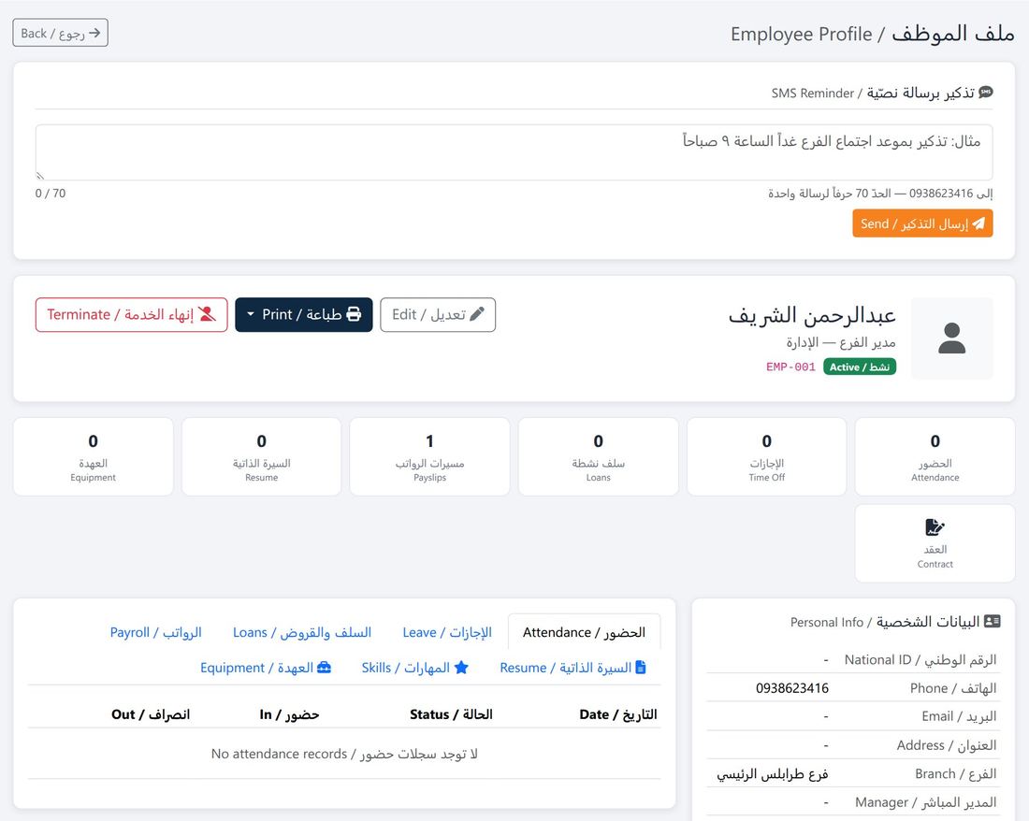Open the Payslips / مسيرات الرواتب stat card
This screenshot has height=821, width=1029.
click(430, 456)
